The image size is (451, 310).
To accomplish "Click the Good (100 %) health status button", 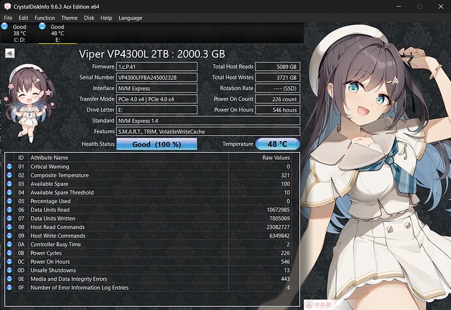I will coord(157,144).
